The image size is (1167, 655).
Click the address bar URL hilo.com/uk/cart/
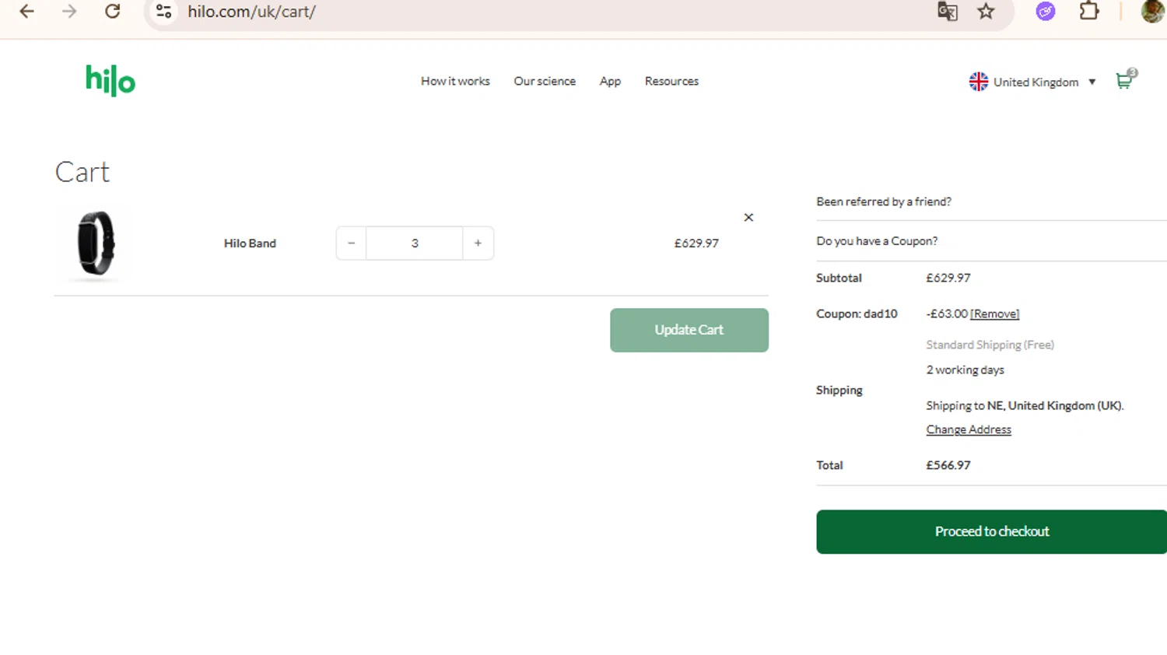251,12
